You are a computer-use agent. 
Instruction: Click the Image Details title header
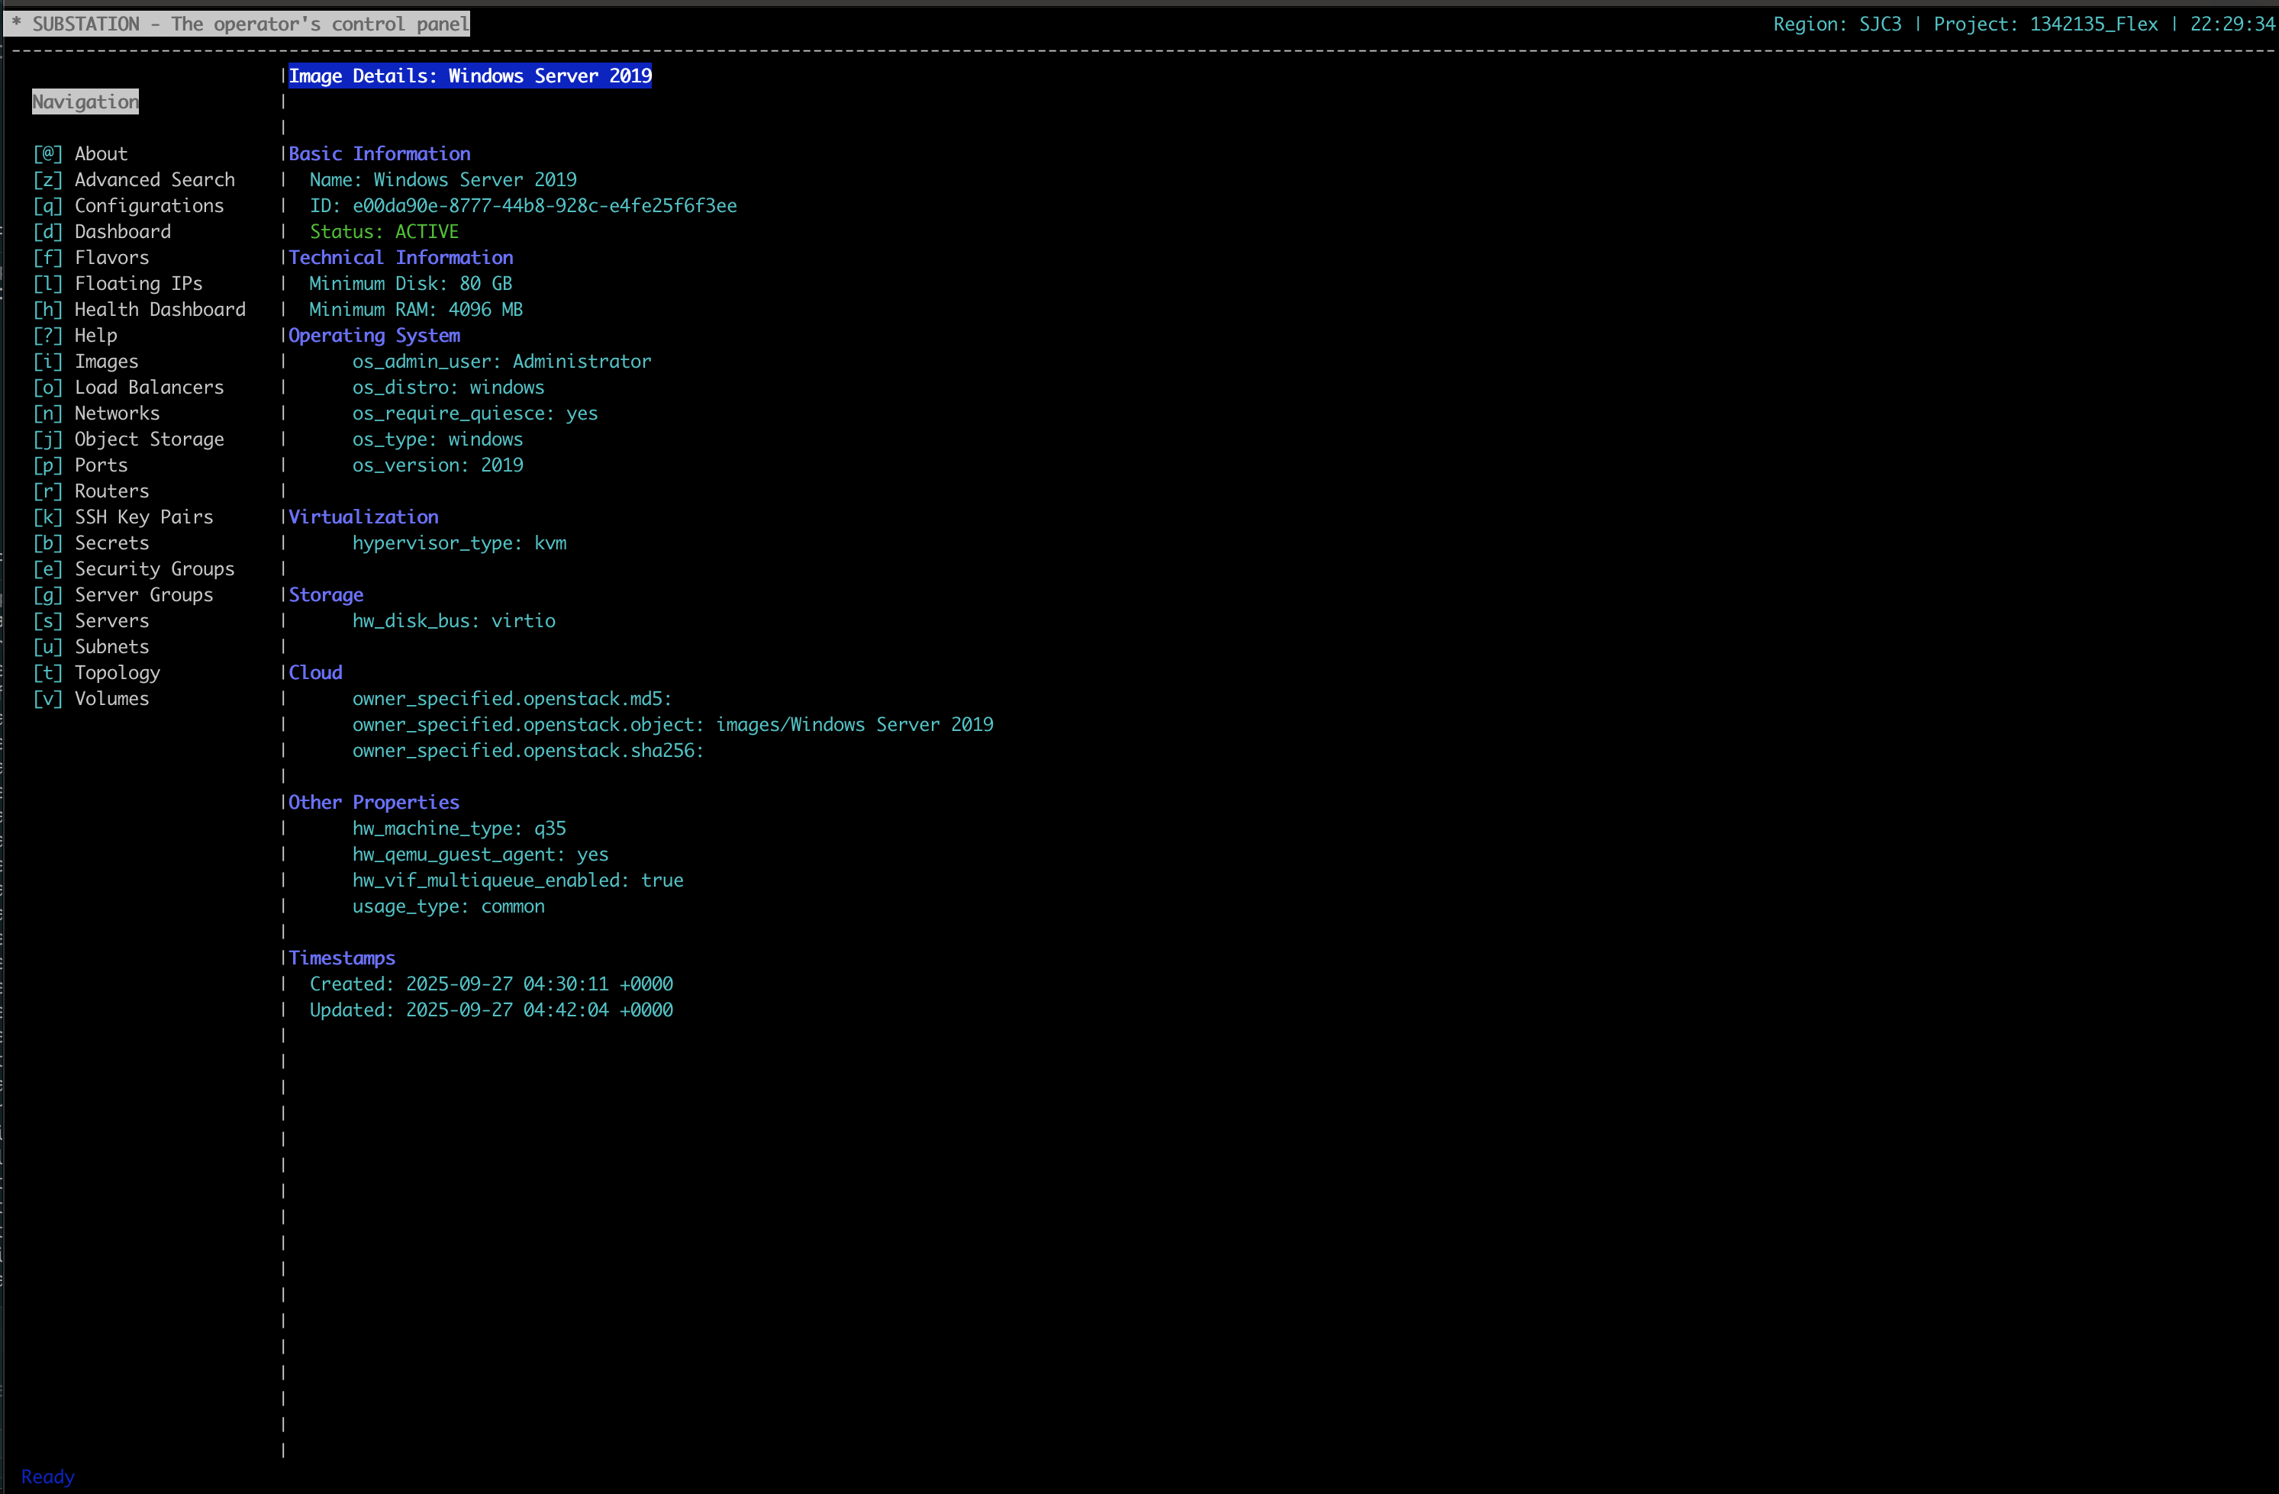point(469,76)
